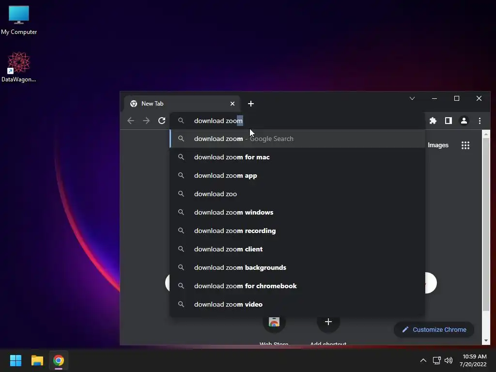Choose 'download zoom windows' suggestion
This screenshot has width=496, height=372.
(297, 212)
